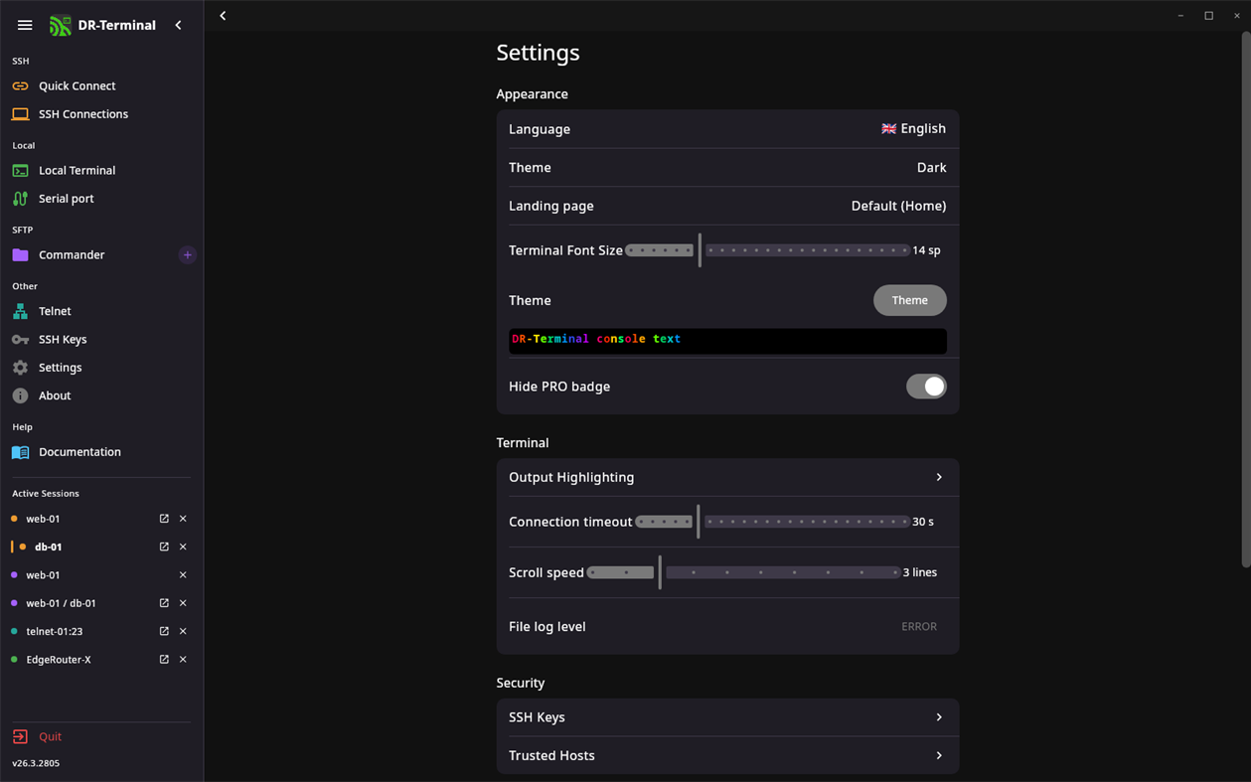Adjust the Terminal Font Size slider

coord(767,250)
